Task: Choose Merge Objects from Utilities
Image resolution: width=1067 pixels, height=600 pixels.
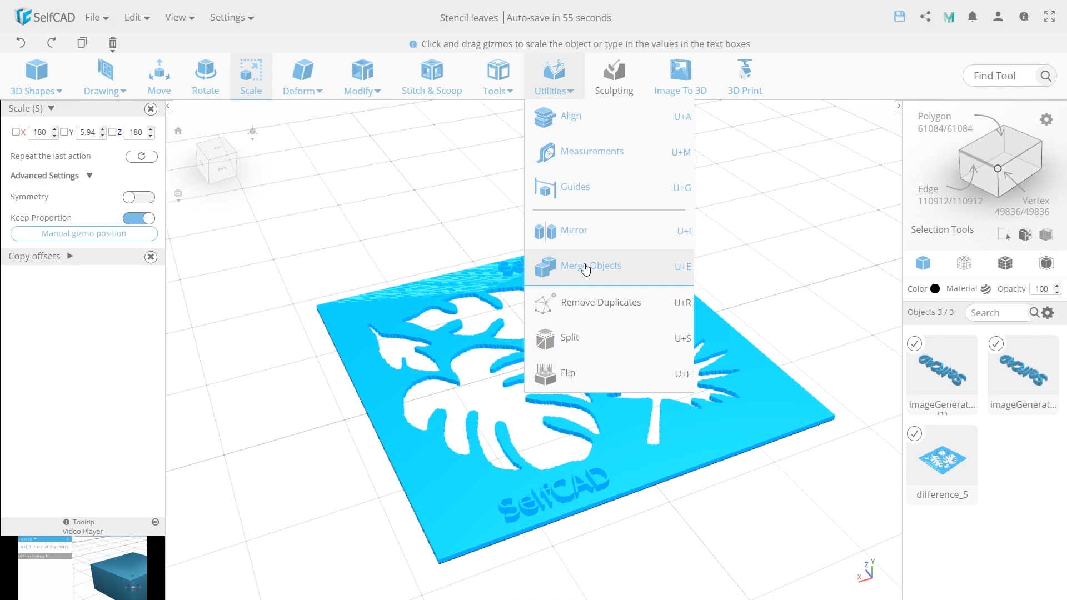Action: 609,267
